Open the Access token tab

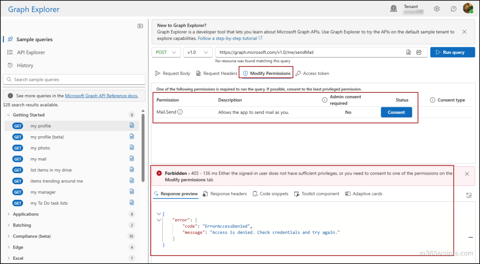click(312, 73)
